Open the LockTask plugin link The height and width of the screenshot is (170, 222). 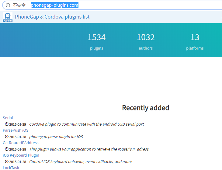point(11,168)
